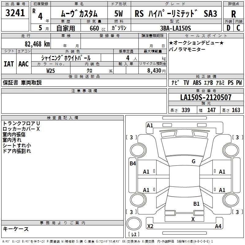Click the 車台番号 header
The width and height of the screenshot is (245, 245).
[x=206, y=91]
